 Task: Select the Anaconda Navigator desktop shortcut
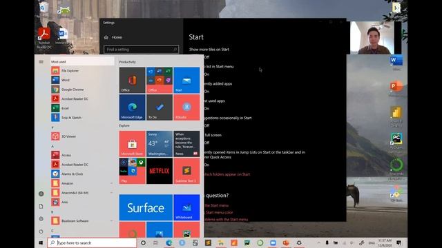pos(396,169)
